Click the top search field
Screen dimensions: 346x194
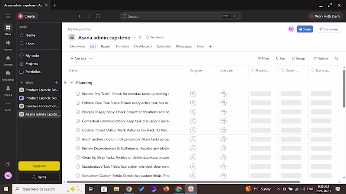(x=180, y=16)
